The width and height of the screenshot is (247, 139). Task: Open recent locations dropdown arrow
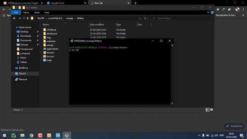coord(24,18)
